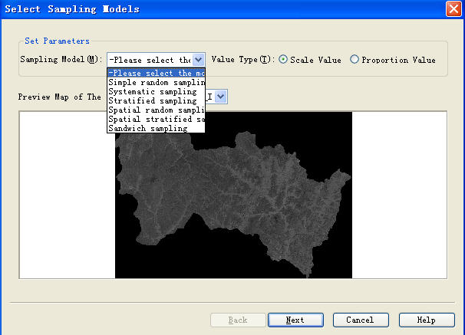Click the Next button

pyautogui.click(x=295, y=320)
